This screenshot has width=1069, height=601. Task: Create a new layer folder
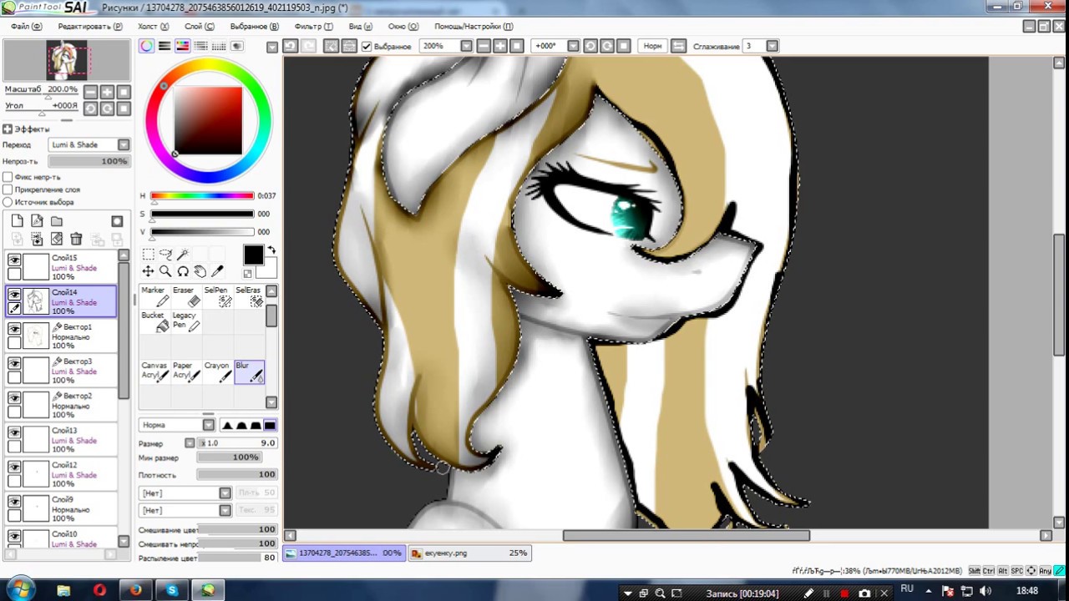pyautogui.click(x=57, y=221)
